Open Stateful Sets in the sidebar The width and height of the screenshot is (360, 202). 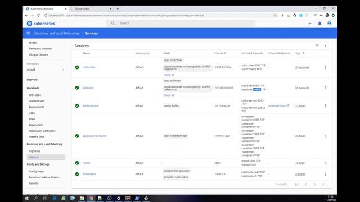(x=36, y=137)
